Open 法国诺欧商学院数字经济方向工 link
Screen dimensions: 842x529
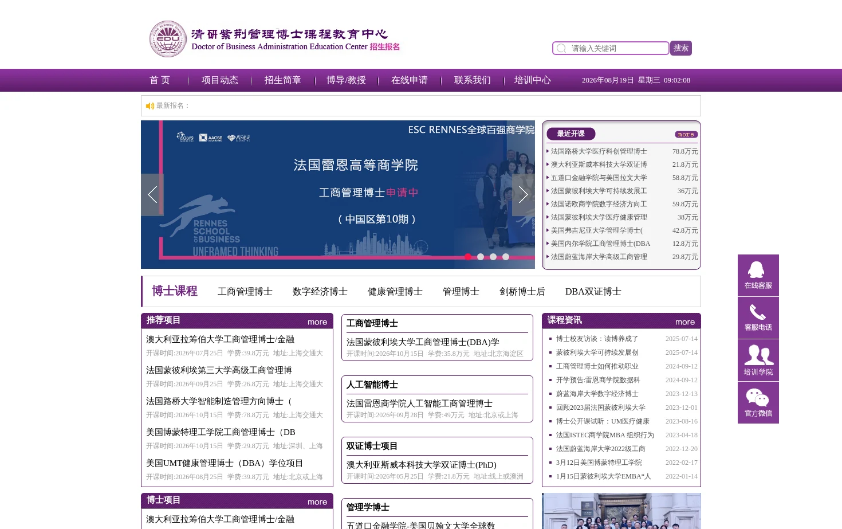[599, 204]
